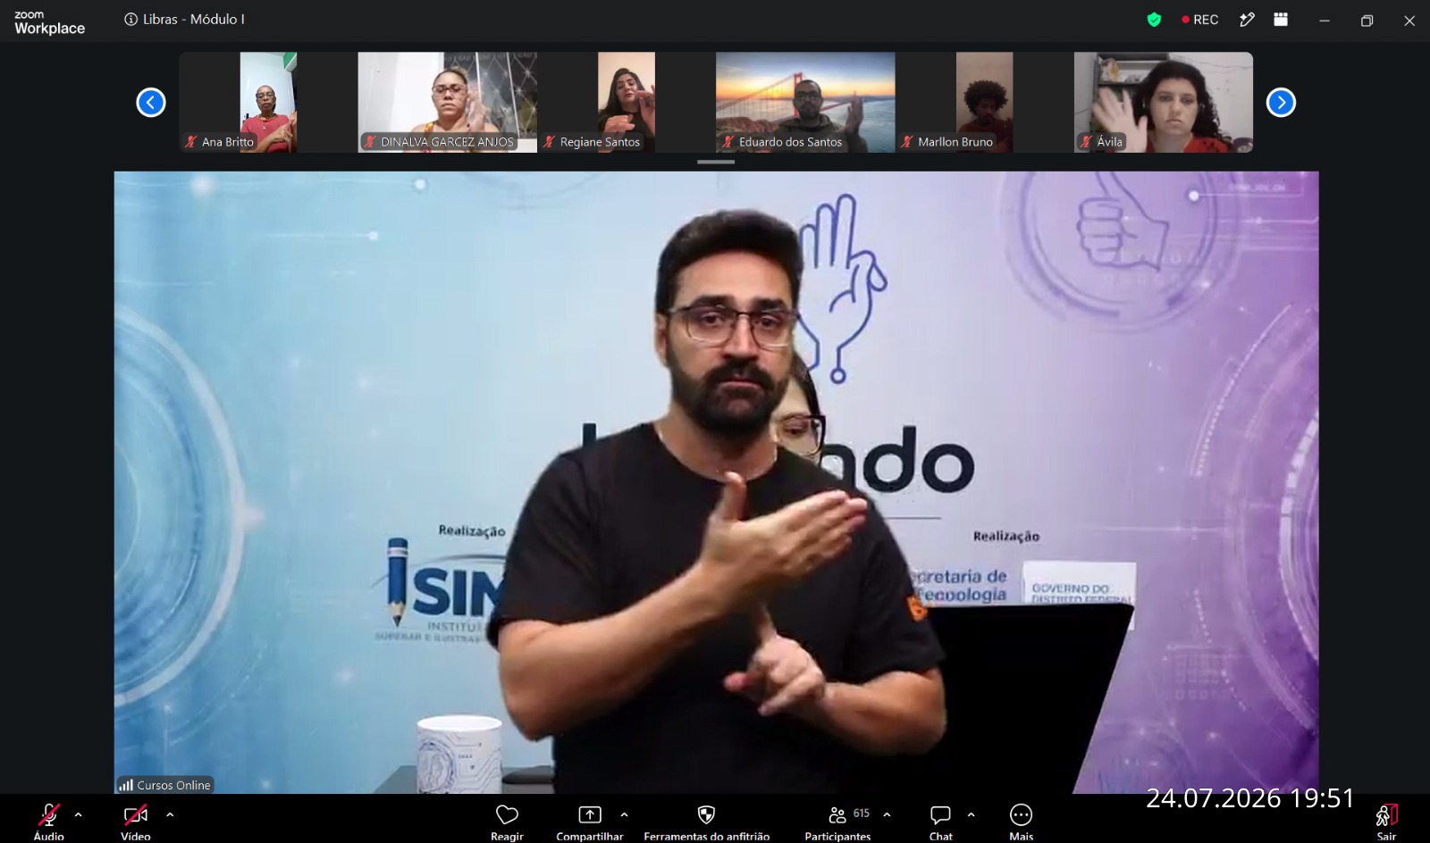The image size is (1430, 843).
Task: Open audio options arrow beside Áudio
Action: tap(79, 814)
